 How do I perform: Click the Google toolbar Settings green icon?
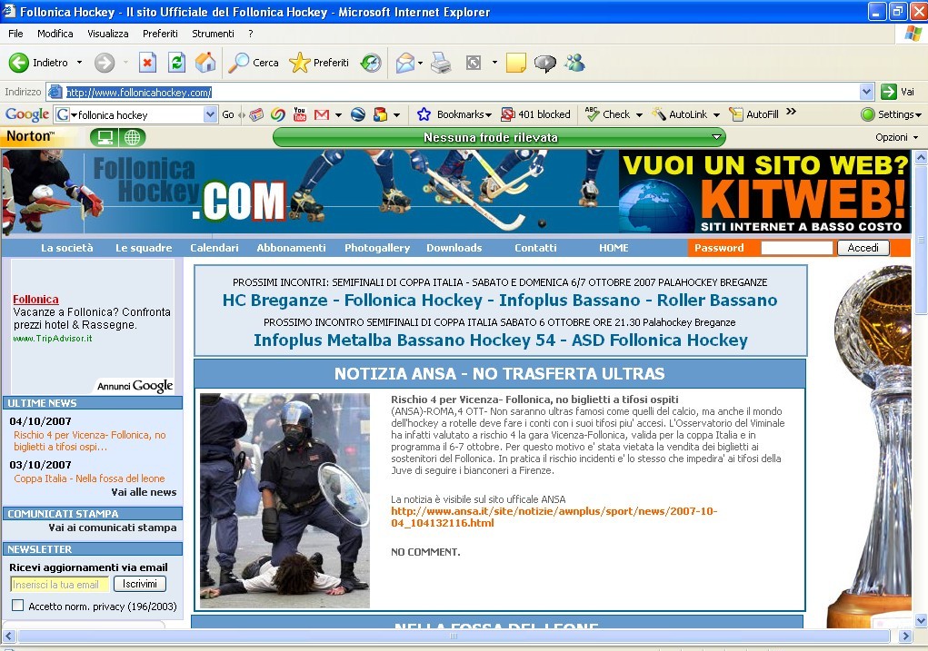[x=868, y=114]
